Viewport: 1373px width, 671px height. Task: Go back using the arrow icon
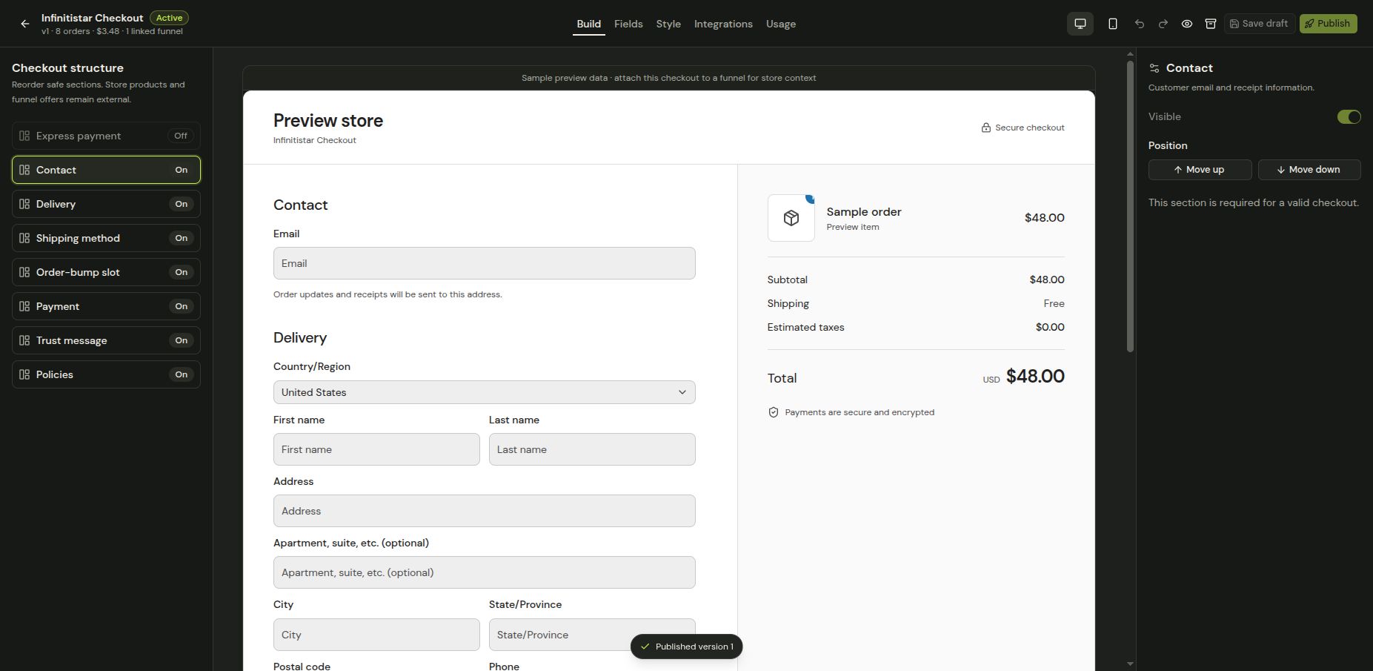coord(25,24)
